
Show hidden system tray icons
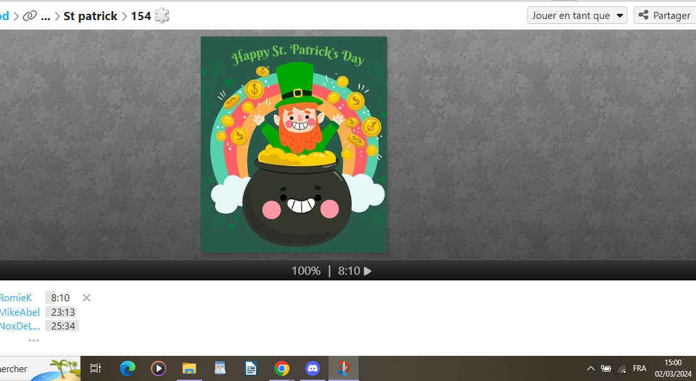tap(591, 368)
